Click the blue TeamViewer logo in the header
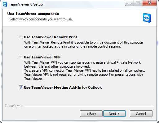This screenshot has height=123, width=159. [x=147, y=18]
